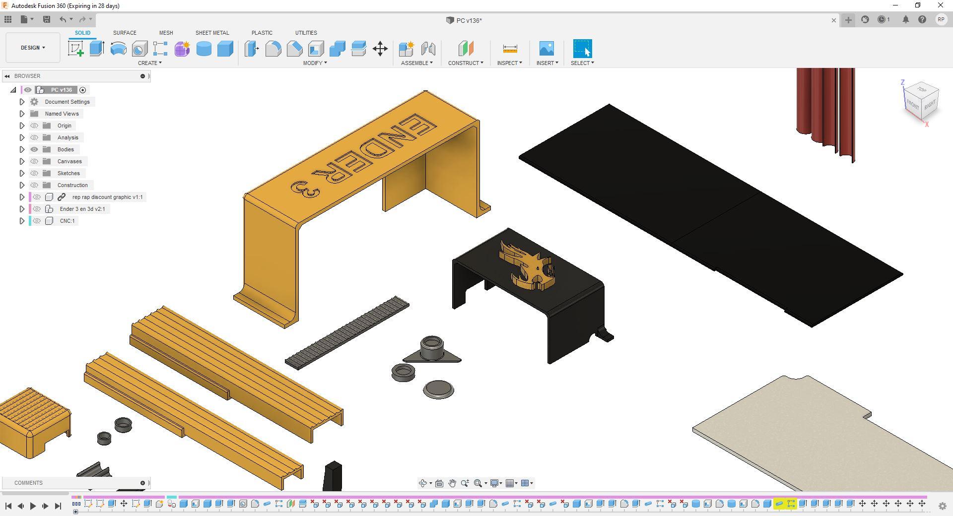Switch to the SHEET METAL tab
The height and width of the screenshot is (516, 953).
click(212, 33)
